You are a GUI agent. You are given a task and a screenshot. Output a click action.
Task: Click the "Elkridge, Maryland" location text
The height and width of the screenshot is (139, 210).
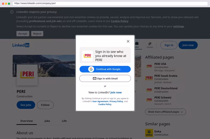165,71
